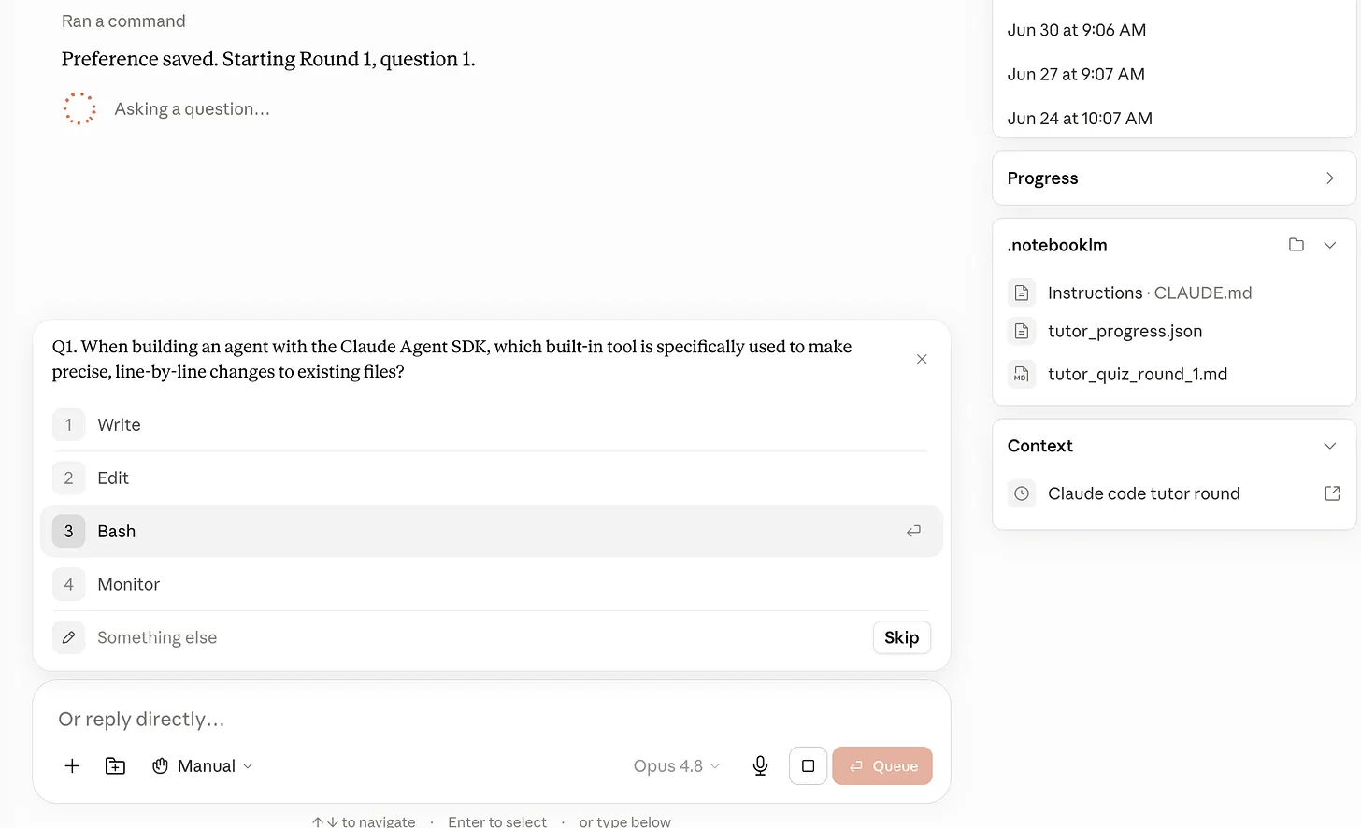
Task: Choose the Something else field
Action: [458, 637]
